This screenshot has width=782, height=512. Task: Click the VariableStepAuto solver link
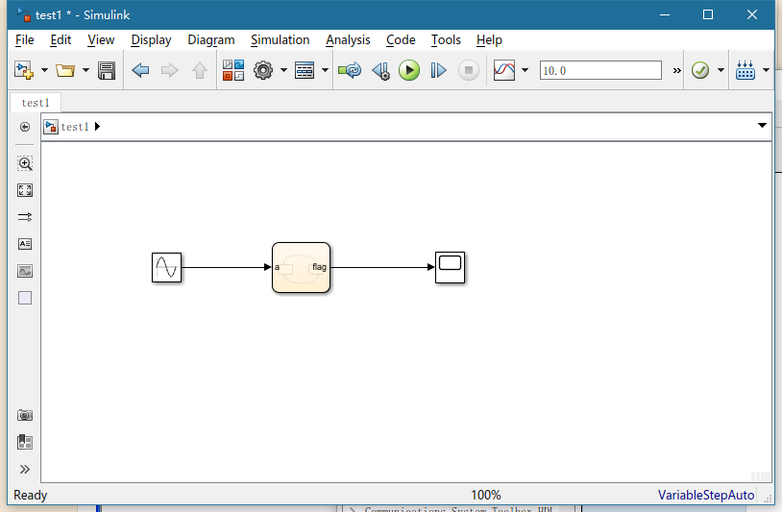706,495
